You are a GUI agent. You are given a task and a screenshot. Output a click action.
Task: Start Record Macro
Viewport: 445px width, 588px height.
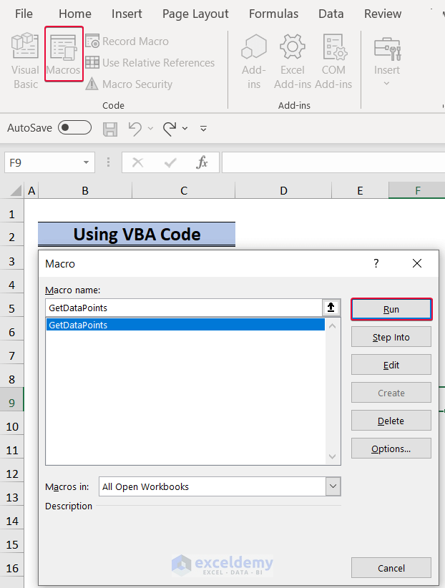(x=127, y=41)
